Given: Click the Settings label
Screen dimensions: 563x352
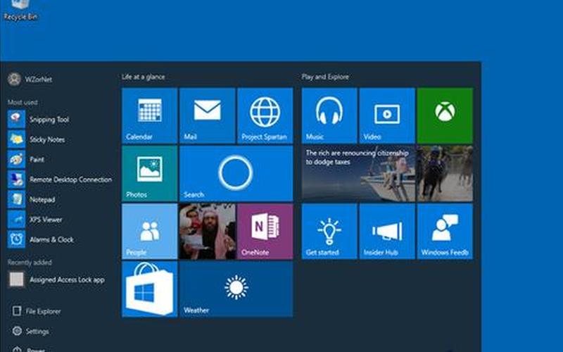Looking at the screenshot, I should tap(37, 332).
